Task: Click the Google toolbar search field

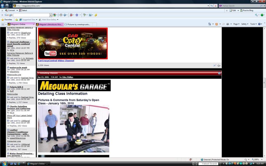Action: tap(31, 15)
